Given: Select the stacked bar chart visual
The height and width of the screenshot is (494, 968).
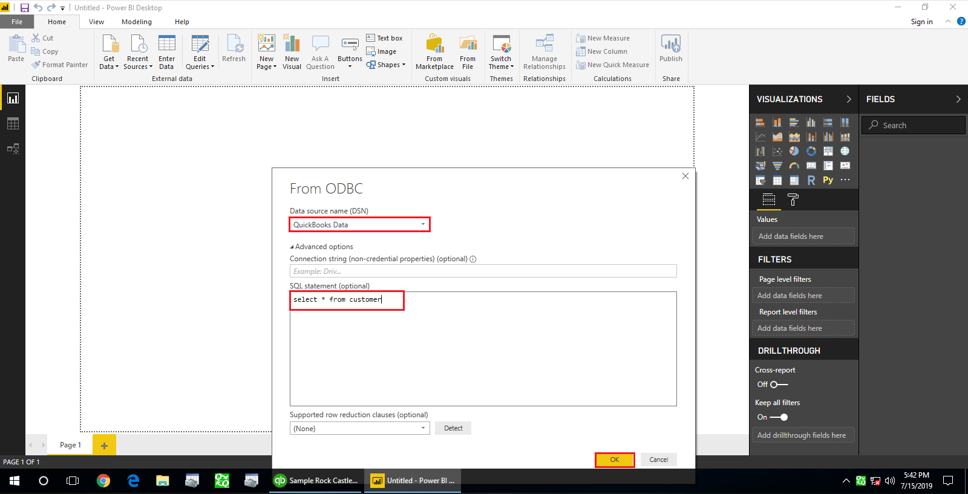Looking at the screenshot, I should [760, 122].
